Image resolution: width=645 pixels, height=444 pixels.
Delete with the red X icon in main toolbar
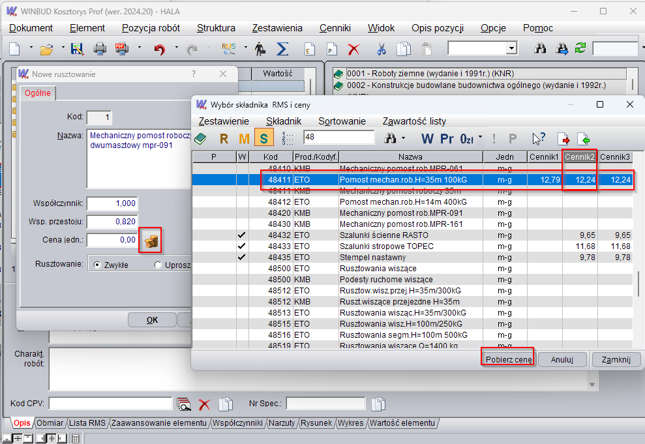point(353,50)
